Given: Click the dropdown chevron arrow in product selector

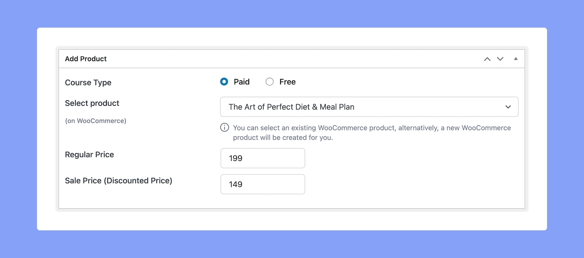Looking at the screenshot, I should click(508, 107).
